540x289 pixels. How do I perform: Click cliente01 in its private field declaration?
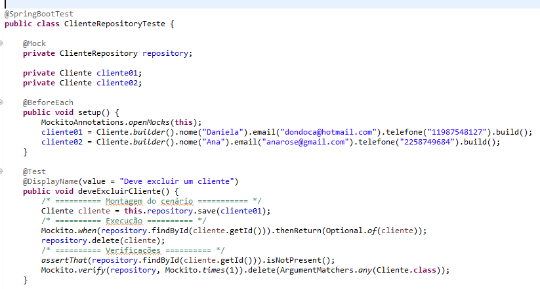pos(117,73)
